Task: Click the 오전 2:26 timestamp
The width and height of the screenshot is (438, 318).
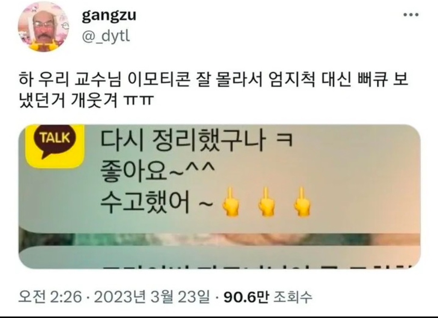Action: tap(50, 297)
